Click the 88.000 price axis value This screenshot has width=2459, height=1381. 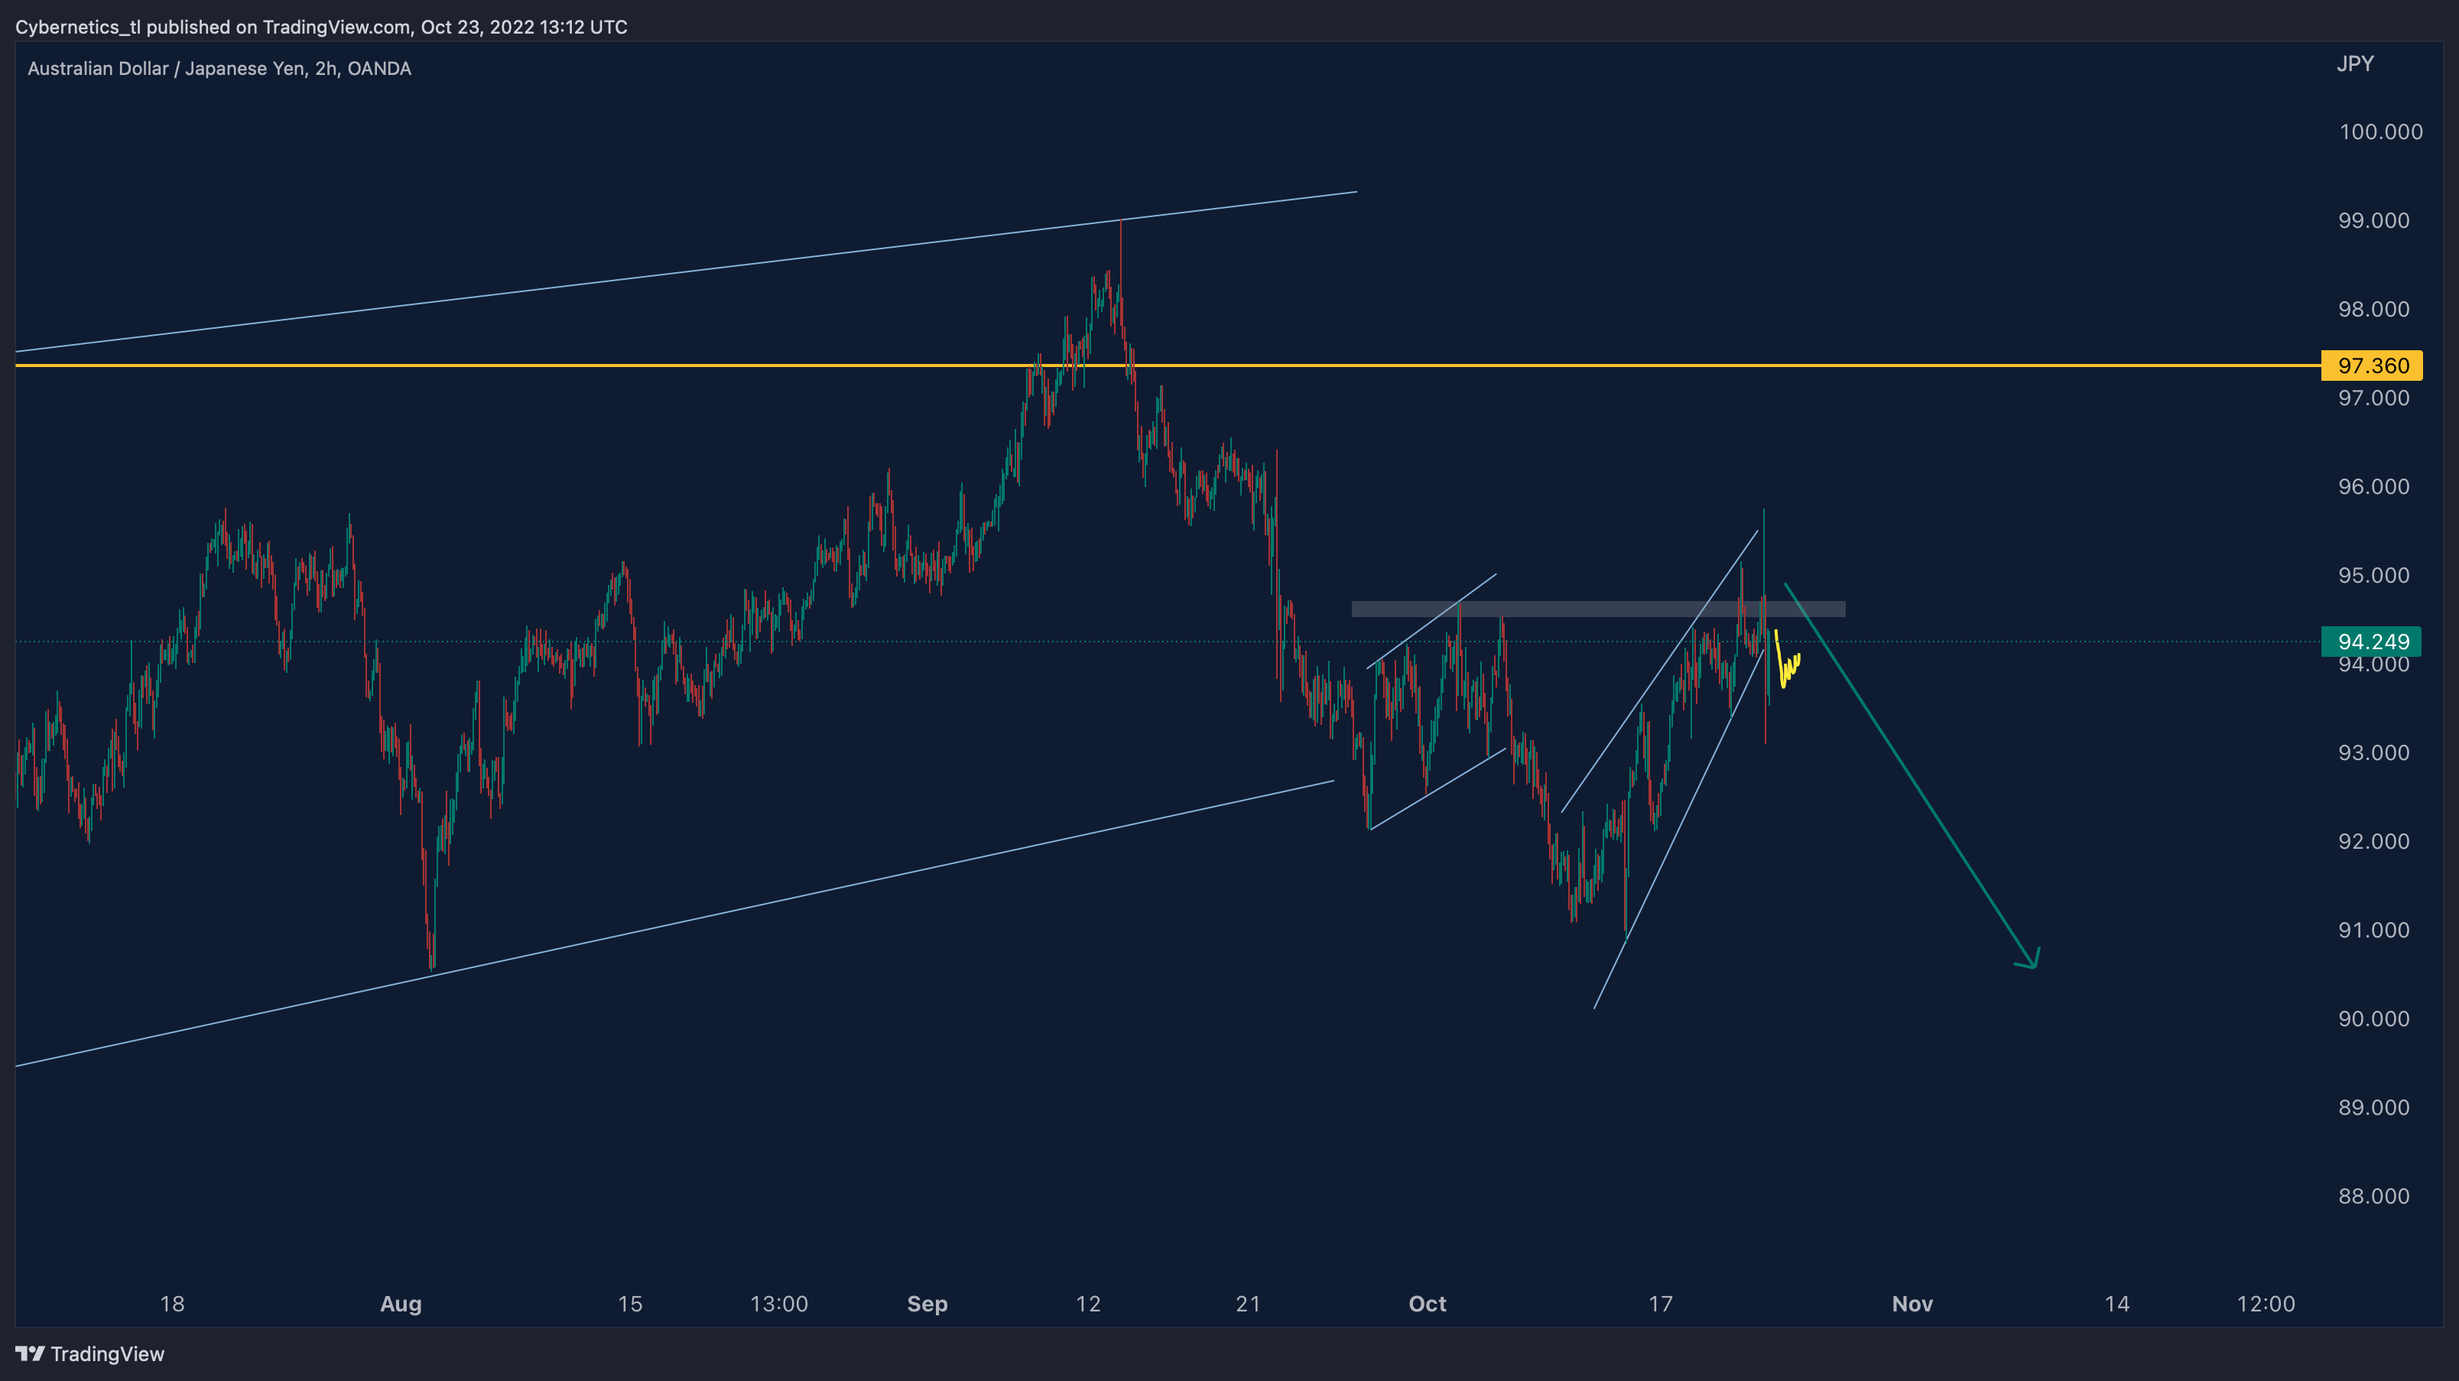coord(2373,1197)
